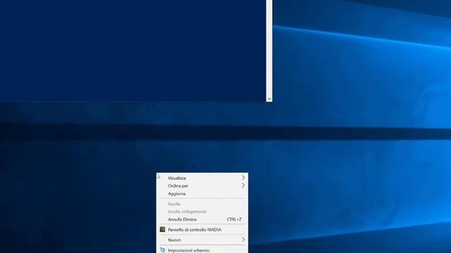Open the Visualizza submenu
The height and width of the screenshot is (253, 451).
tap(202, 178)
